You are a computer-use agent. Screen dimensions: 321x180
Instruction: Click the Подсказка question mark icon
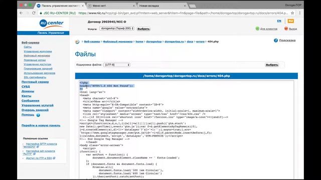pos(276,40)
